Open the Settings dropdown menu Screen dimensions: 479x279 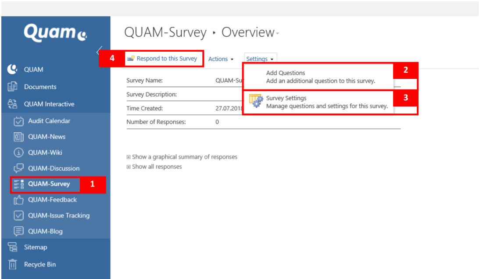260,59
